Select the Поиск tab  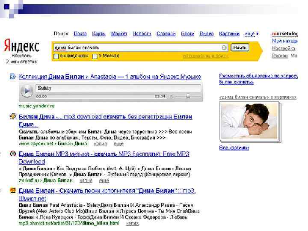(61, 34)
